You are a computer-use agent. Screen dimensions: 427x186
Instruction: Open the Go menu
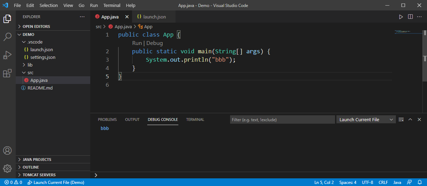pyautogui.click(x=81, y=5)
